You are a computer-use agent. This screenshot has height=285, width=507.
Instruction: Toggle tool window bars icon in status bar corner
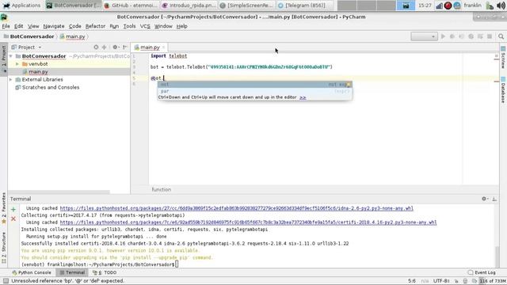coord(6,281)
